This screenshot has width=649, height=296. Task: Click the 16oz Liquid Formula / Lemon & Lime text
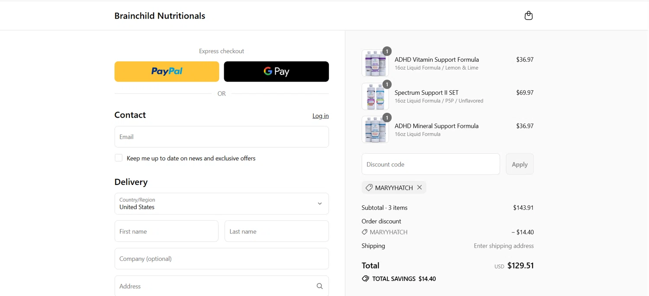click(x=437, y=68)
